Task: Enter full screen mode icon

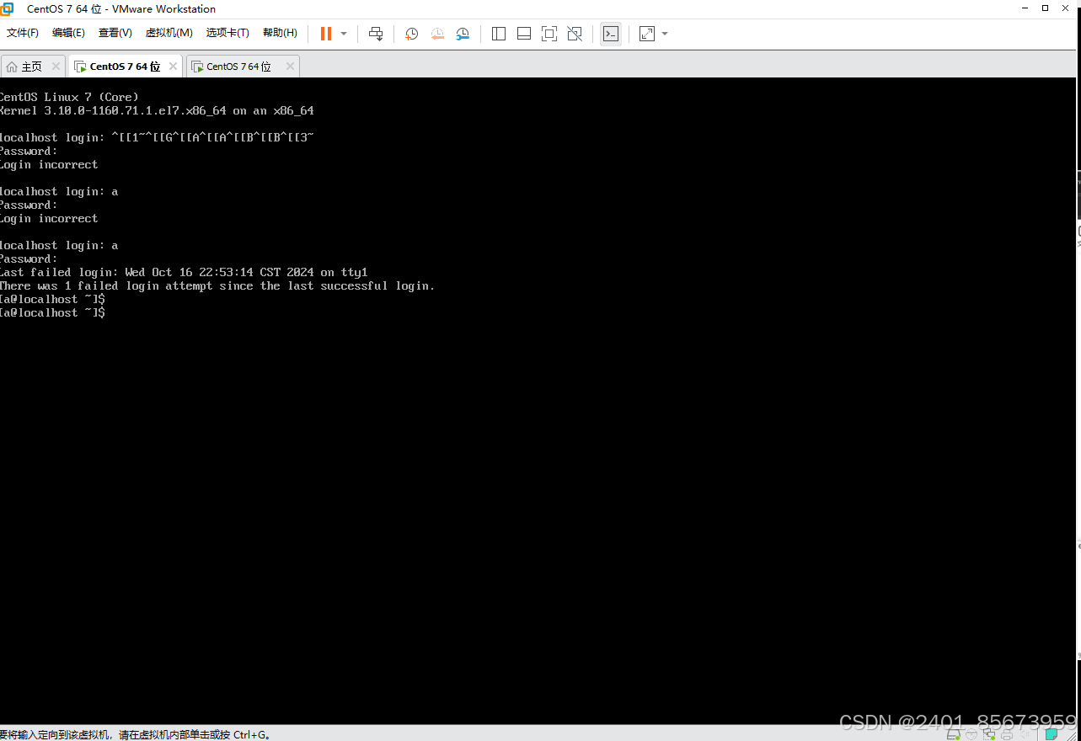Action: pos(549,34)
